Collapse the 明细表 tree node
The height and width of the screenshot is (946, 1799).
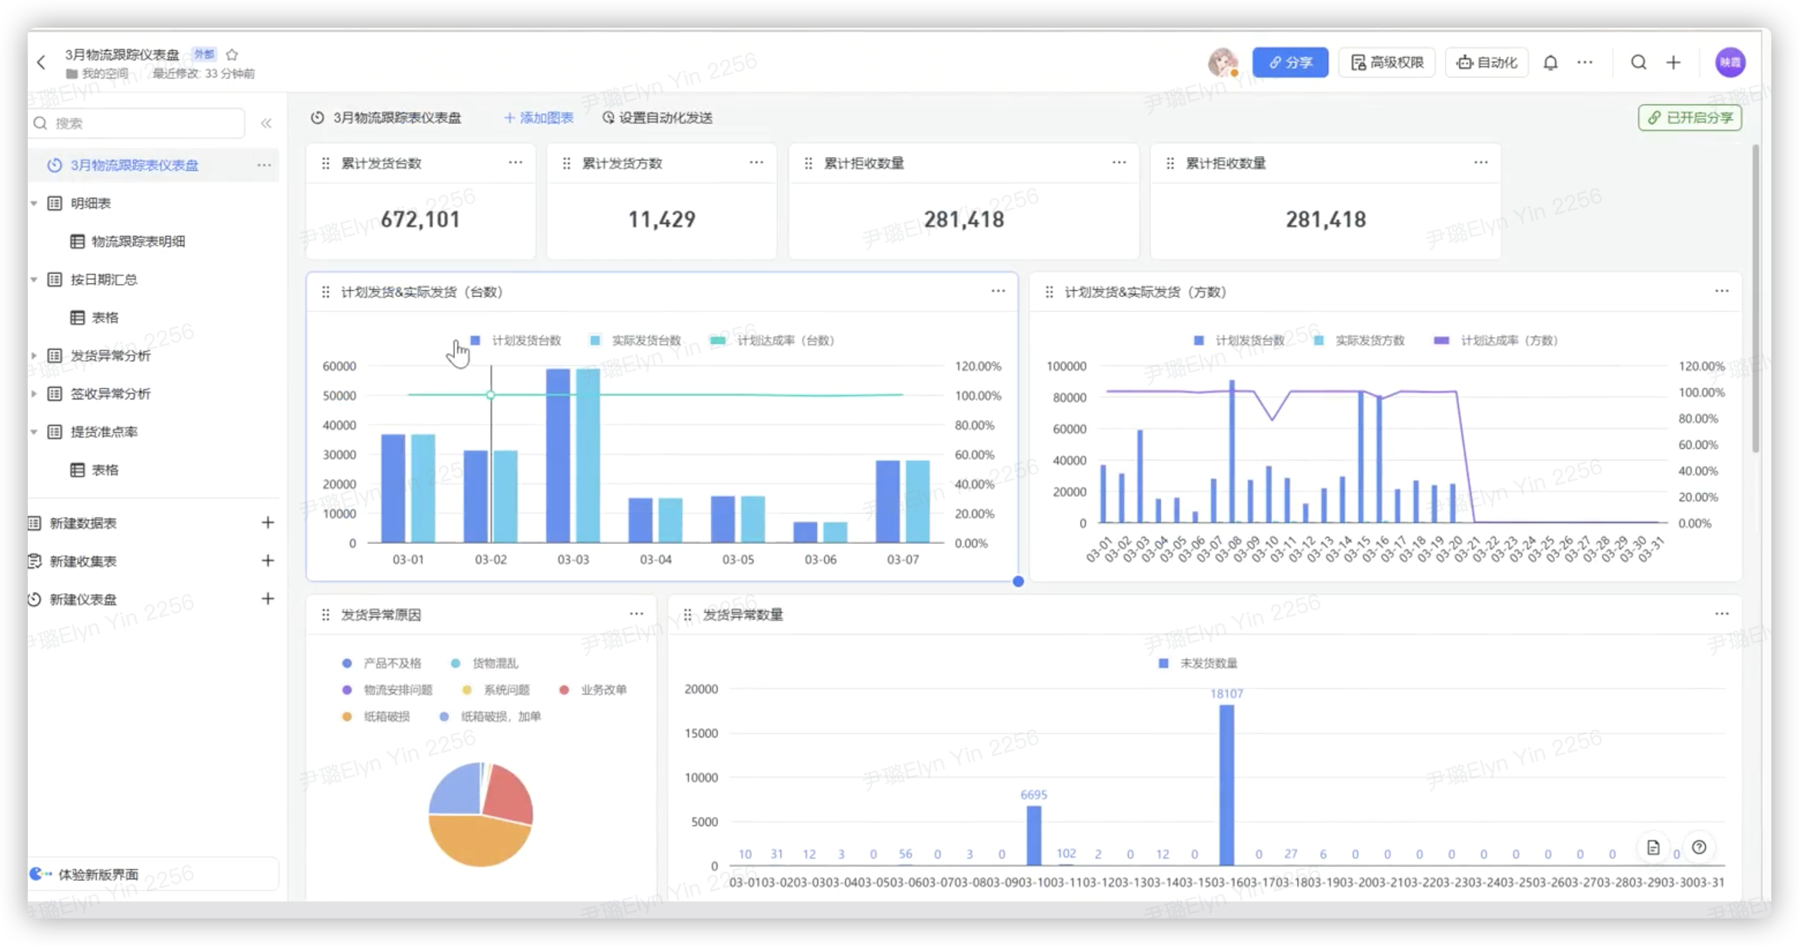(34, 203)
